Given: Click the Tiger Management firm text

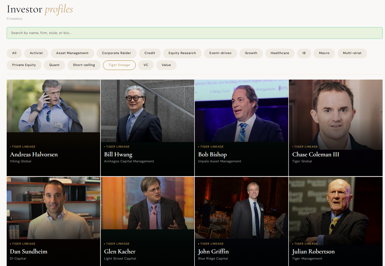Looking at the screenshot, I should pyautogui.click(x=307, y=259).
